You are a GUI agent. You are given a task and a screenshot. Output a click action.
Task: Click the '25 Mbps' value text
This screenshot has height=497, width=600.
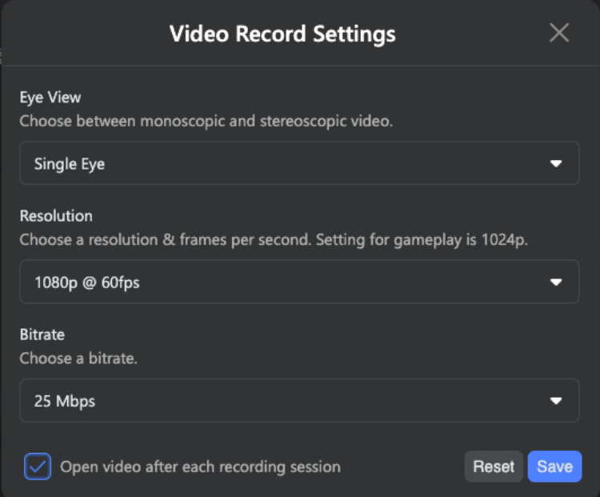(65, 401)
